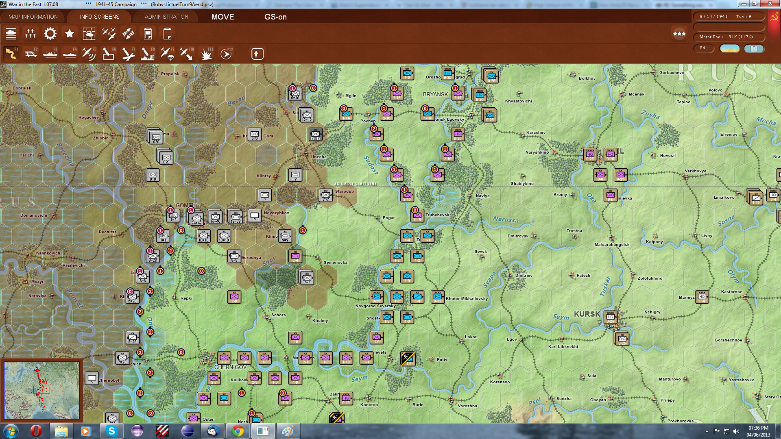Click the MOVE mode label
The height and width of the screenshot is (439, 781).
coord(223,17)
